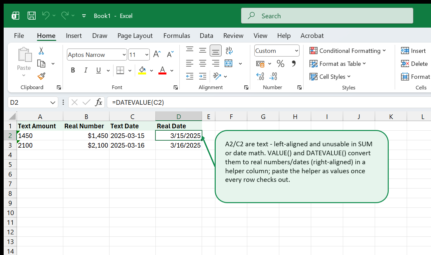Click the Decrease Decimal icon

[273, 76]
